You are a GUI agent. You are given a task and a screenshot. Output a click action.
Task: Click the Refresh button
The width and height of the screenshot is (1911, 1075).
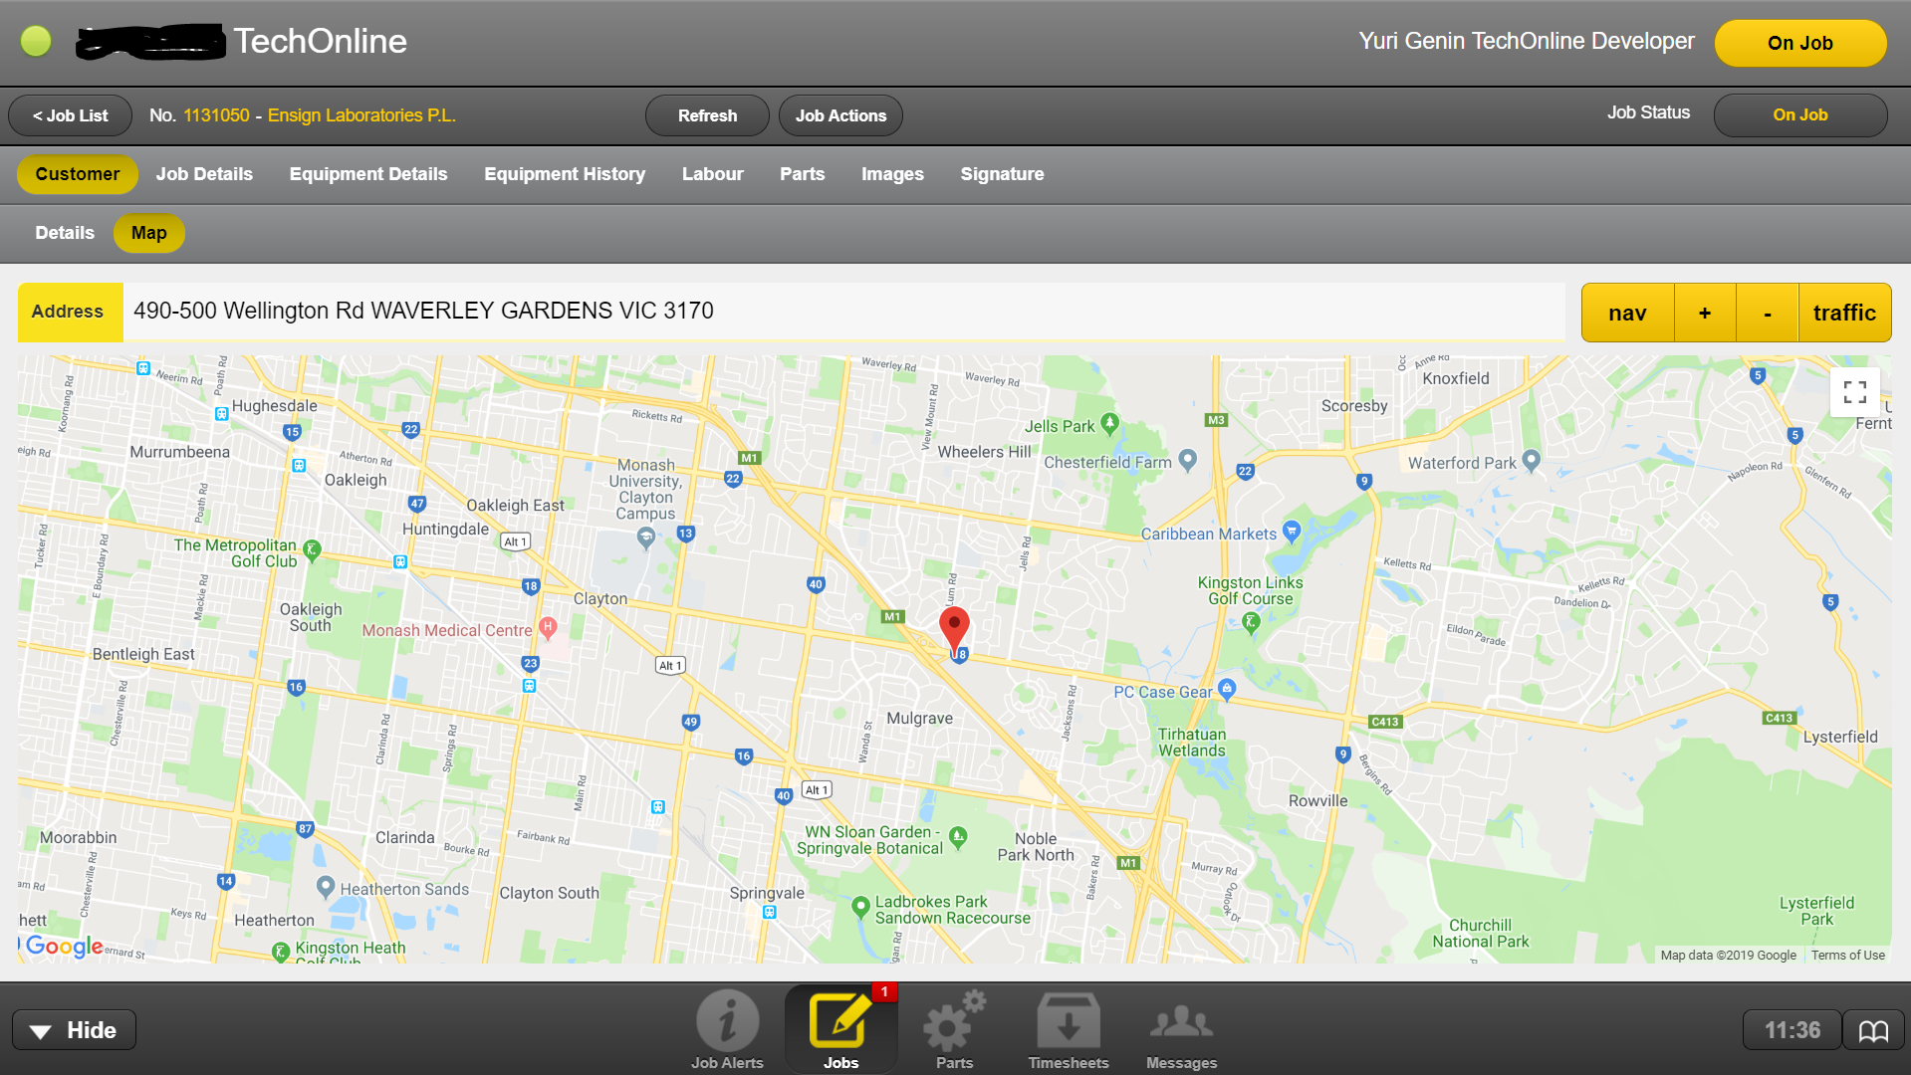tap(707, 115)
